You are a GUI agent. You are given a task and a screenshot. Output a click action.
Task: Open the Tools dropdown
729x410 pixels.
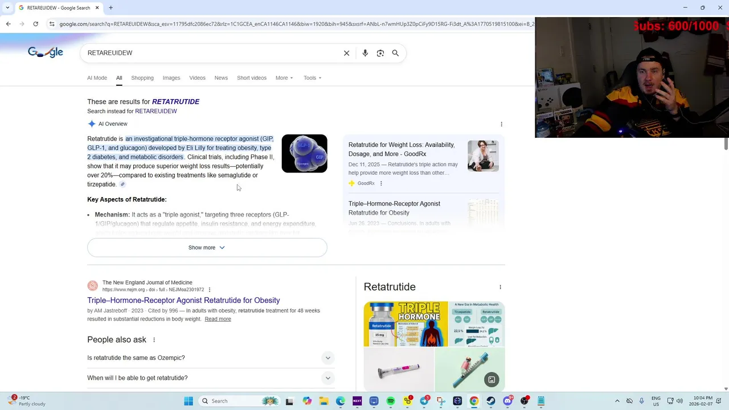pos(312,78)
